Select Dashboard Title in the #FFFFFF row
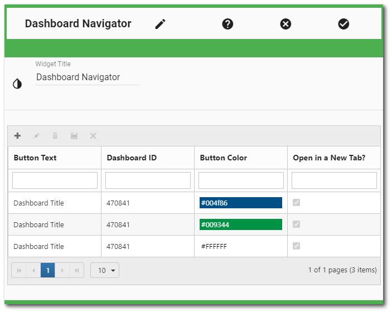 [38, 246]
